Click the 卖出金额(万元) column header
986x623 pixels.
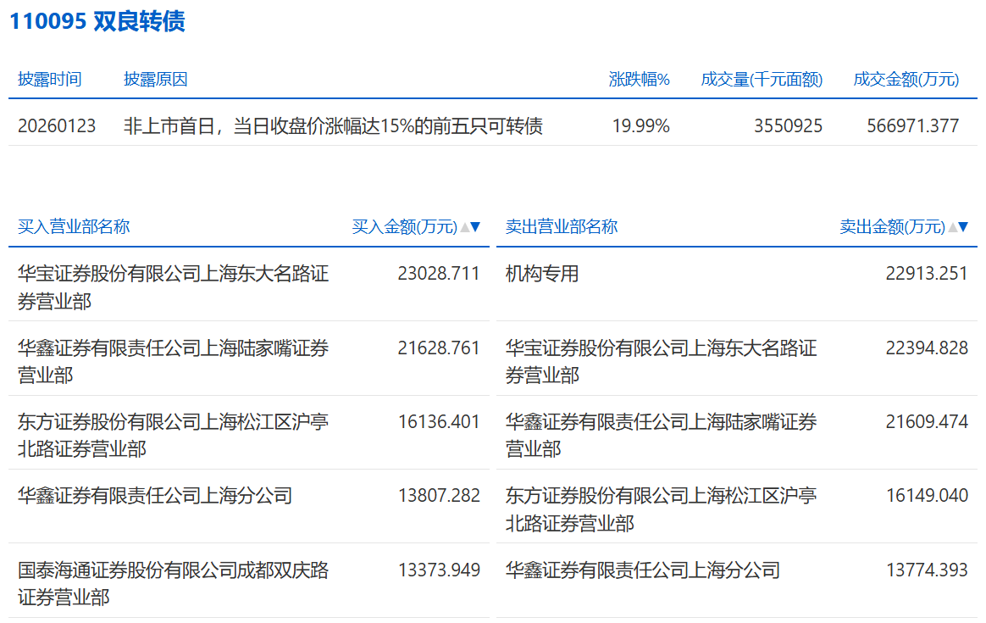892,227
